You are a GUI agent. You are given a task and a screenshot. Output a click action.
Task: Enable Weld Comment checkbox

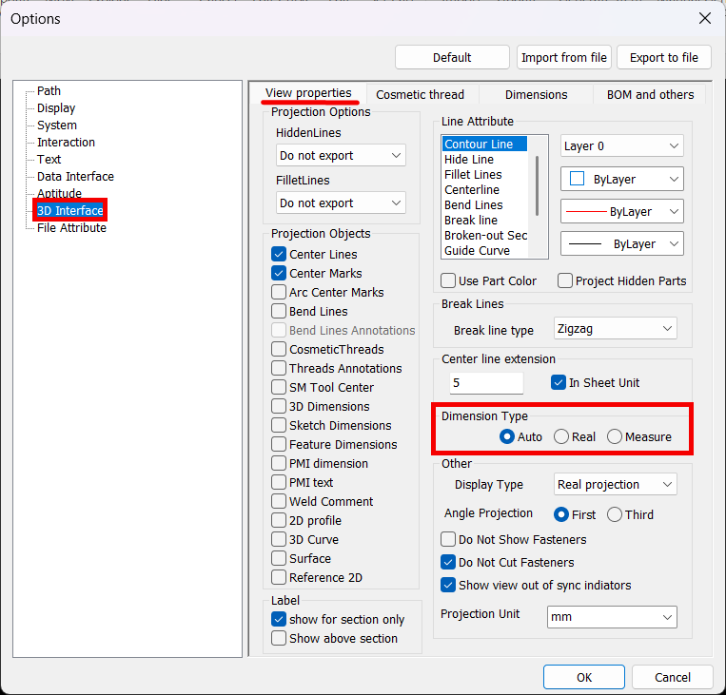tap(279, 501)
